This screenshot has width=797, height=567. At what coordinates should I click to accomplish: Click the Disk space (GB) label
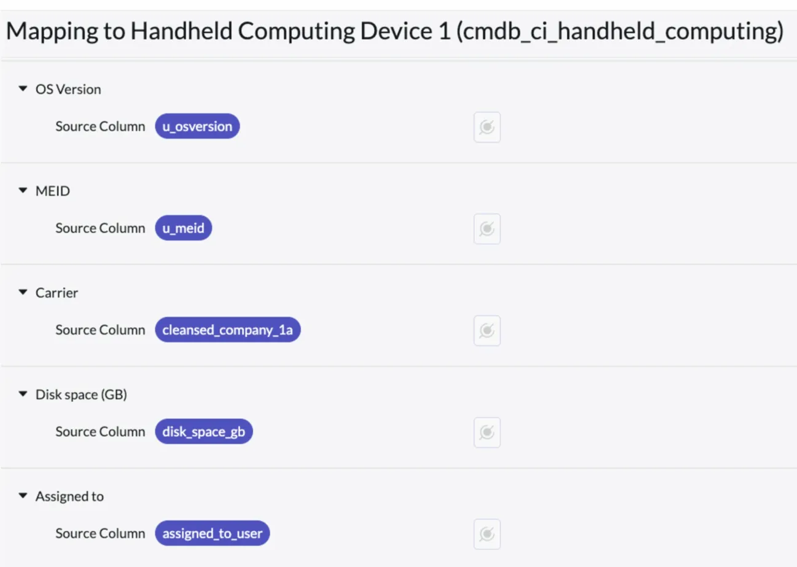click(81, 395)
